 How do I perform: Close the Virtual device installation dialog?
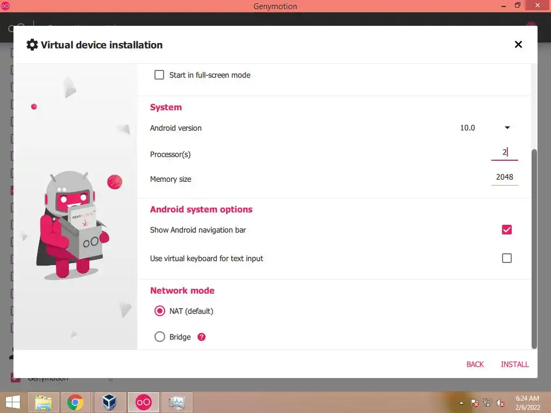pos(518,45)
